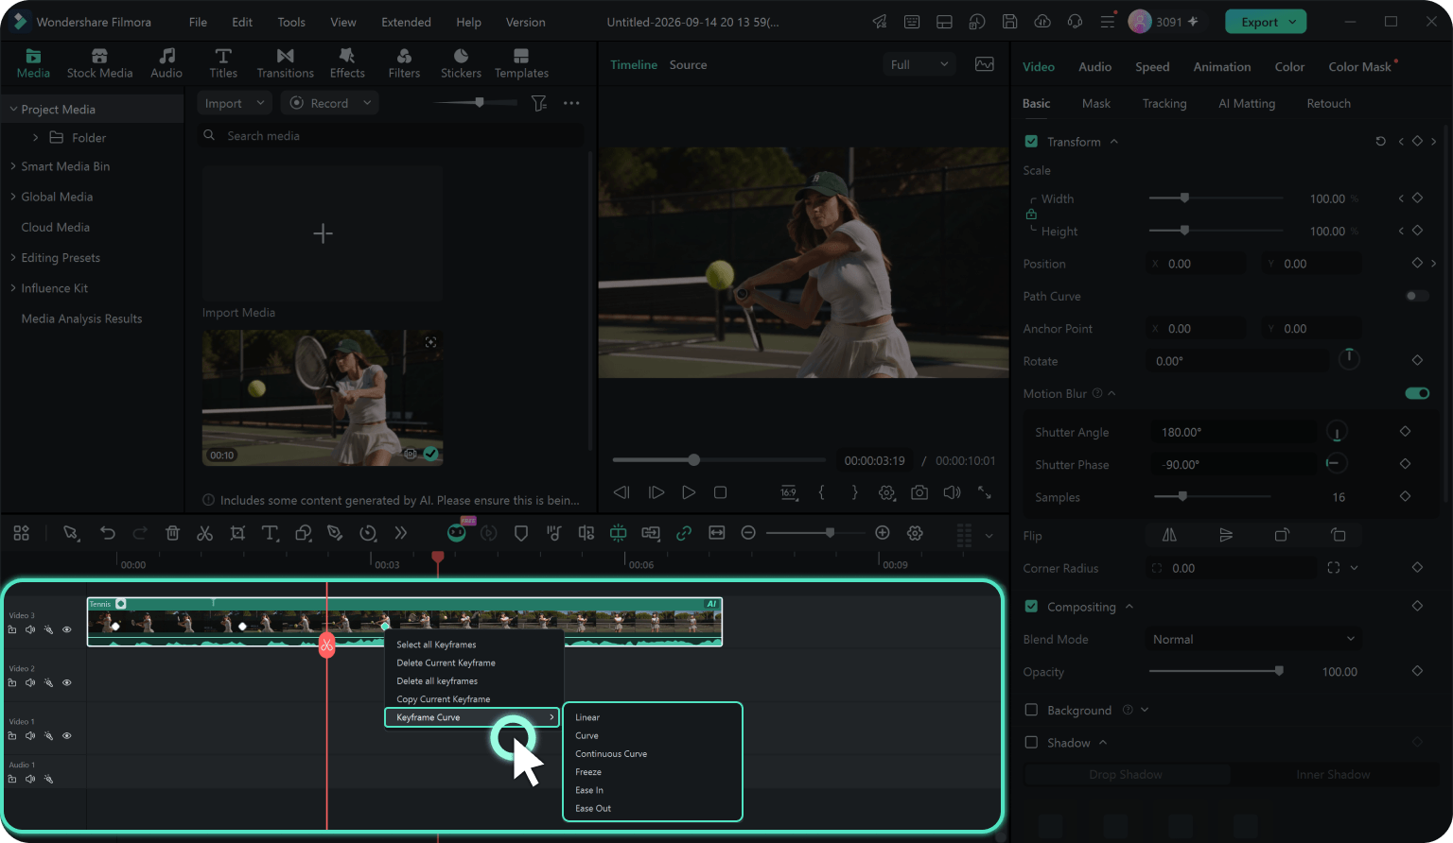Select the Inner Shadow button
Image resolution: width=1453 pixels, height=843 pixels.
(1333, 775)
